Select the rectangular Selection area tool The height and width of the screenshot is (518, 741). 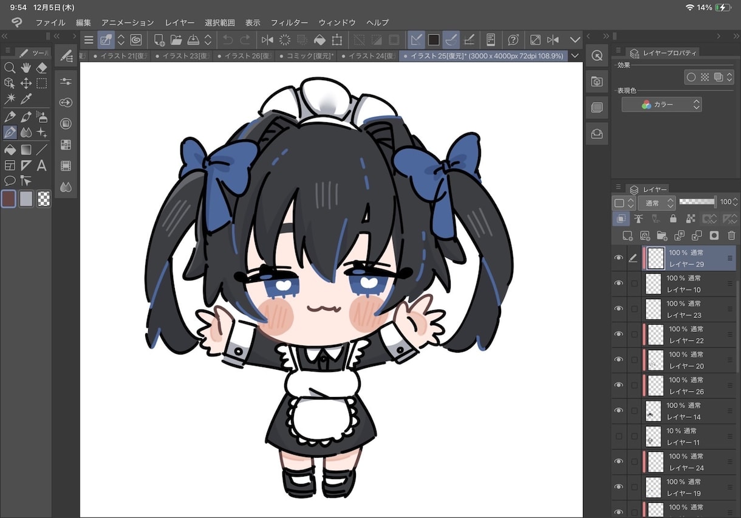[x=42, y=83]
